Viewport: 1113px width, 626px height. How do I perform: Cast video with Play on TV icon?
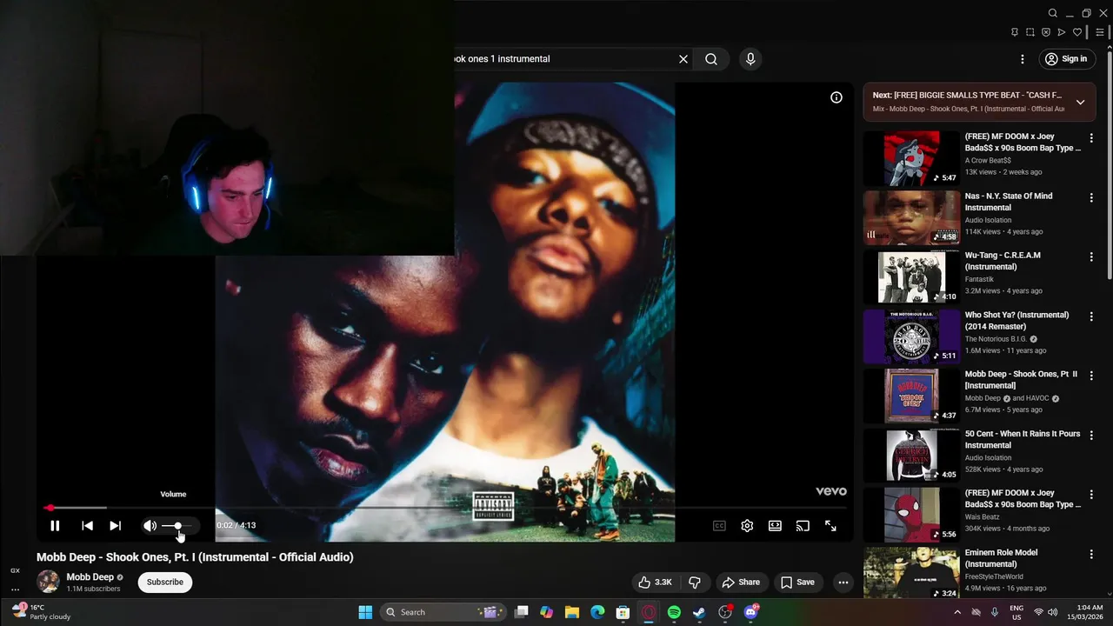[803, 525]
